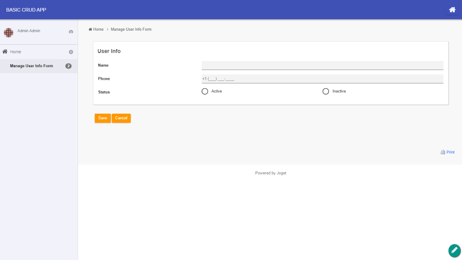Collapse the Home sidebar section
The image size is (462, 260).
tap(71, 52)
